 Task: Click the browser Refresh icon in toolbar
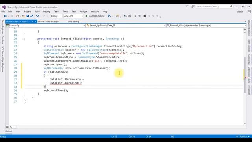(x=109, y=16)
